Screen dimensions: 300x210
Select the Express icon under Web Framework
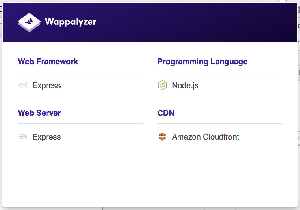click(23, 85)
